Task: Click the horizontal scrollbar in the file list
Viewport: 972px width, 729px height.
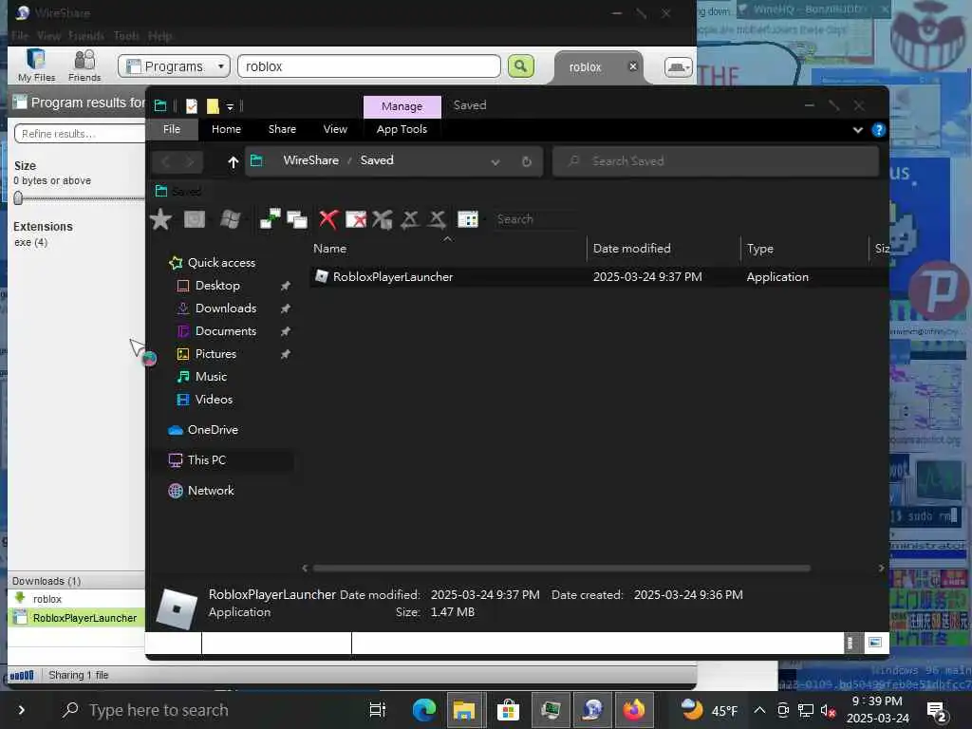Action: pos(562,568)
